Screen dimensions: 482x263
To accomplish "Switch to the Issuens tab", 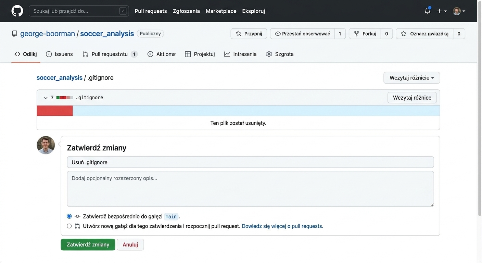I will click(60, 54).
